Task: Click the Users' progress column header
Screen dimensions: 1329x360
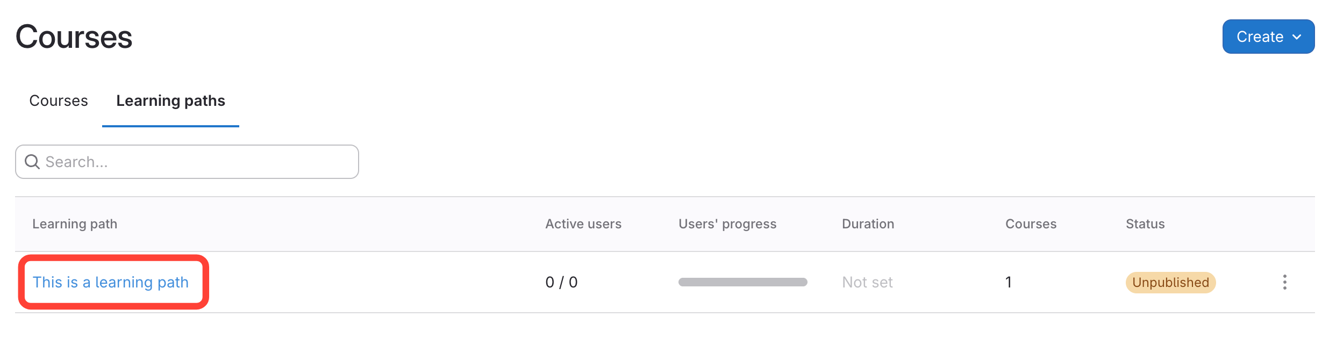Action: click(x=727, y=224)
